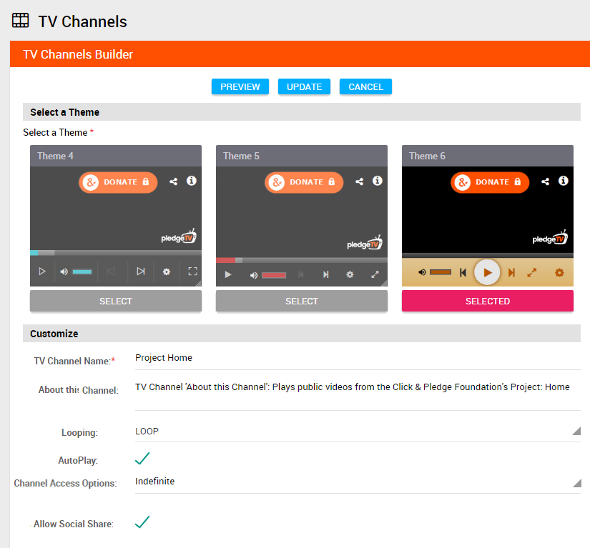Click the Theme 6 round play button
The height and width of the screenshot is (548, 590).
[x=487, y=272]
